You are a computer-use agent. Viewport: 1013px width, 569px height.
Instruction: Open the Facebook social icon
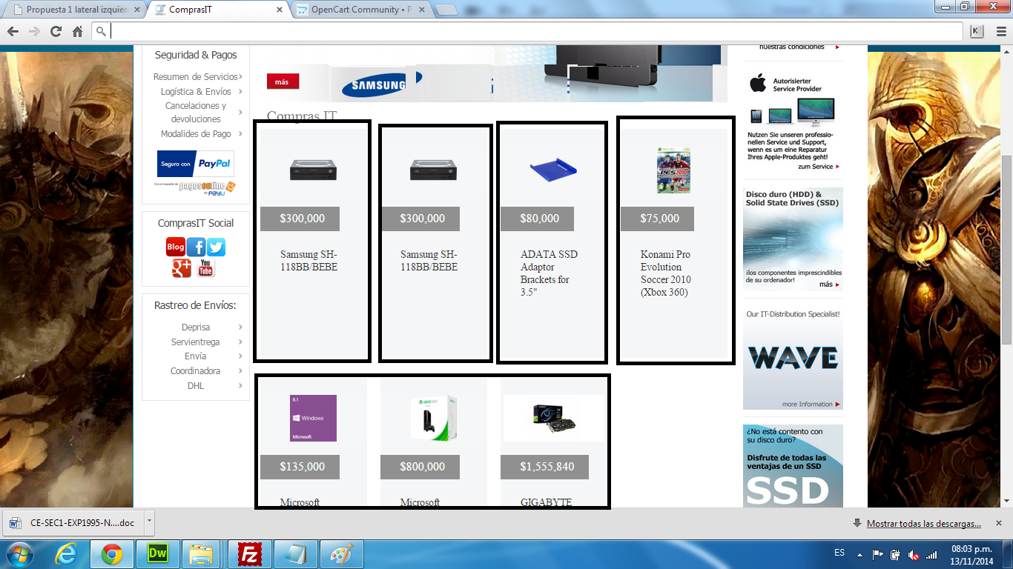pos(196,247)
